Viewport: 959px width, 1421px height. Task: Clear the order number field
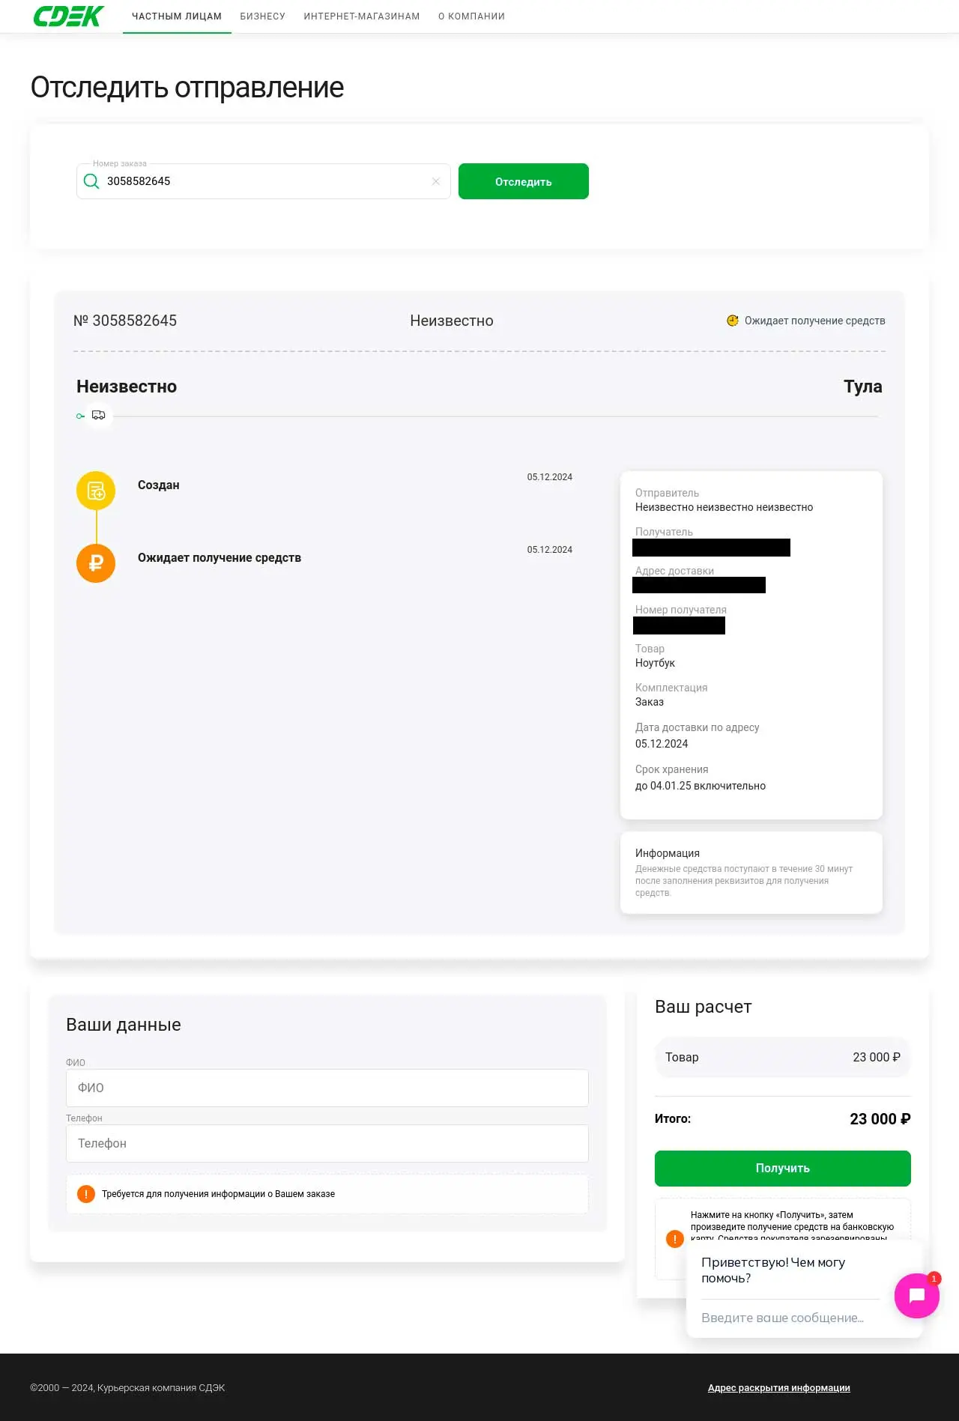pyautogui.click(x=436, y=181)
